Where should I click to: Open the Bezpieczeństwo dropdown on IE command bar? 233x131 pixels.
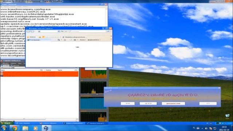tap(94, 40)
